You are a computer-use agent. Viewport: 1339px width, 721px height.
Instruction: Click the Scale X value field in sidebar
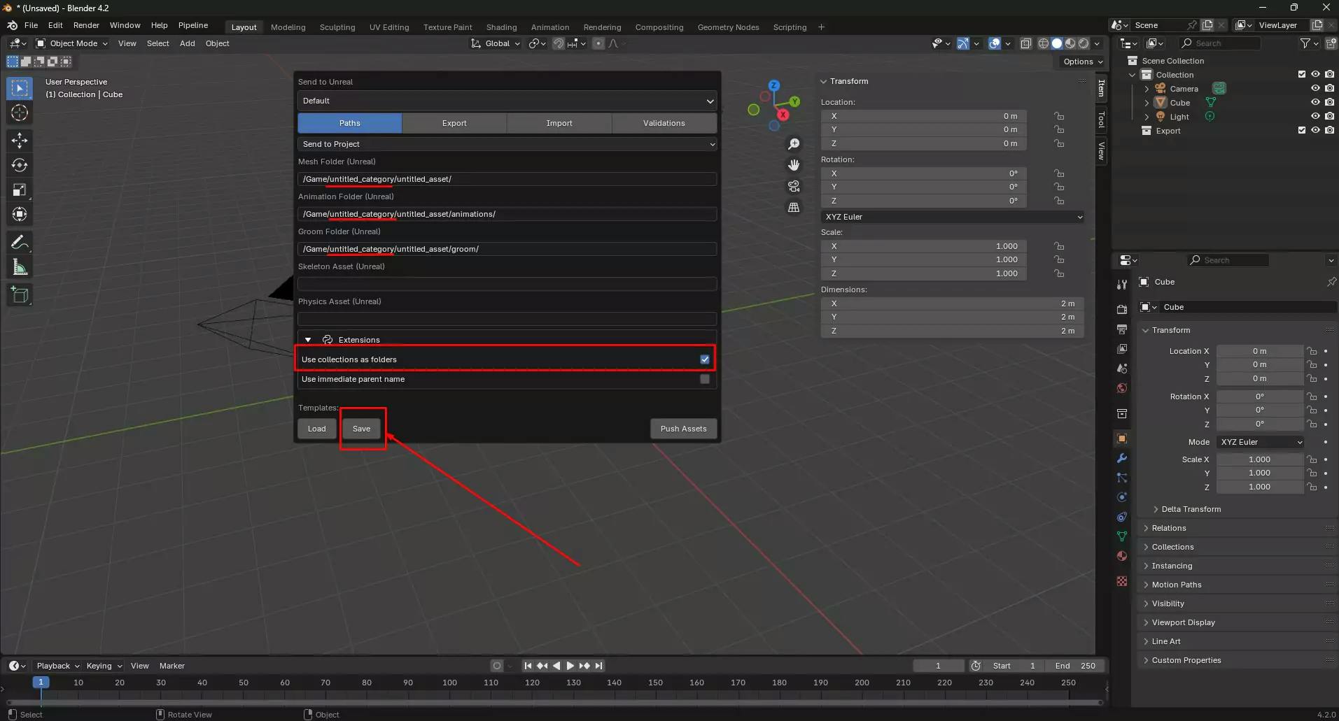tap(924, 246)
